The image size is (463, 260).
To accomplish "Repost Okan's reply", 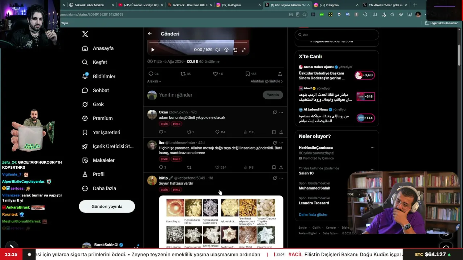I will [190, 132].
